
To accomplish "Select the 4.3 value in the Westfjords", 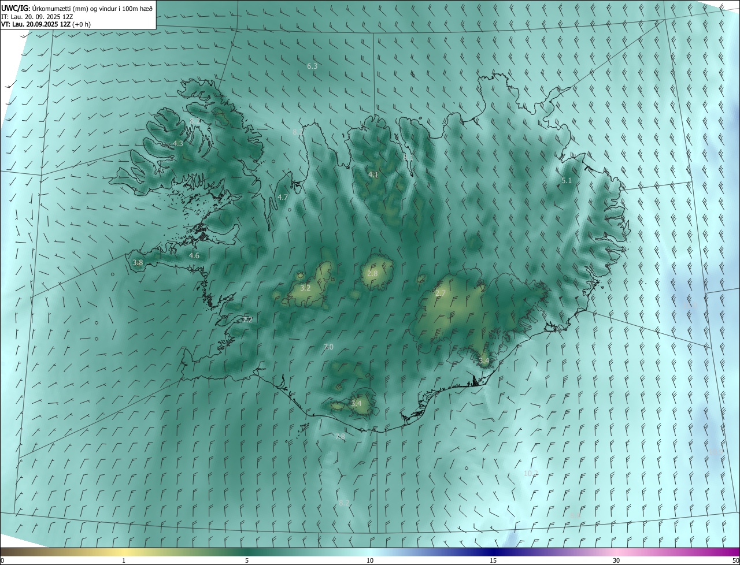I will pyautogui.click(x=178, y=144).
